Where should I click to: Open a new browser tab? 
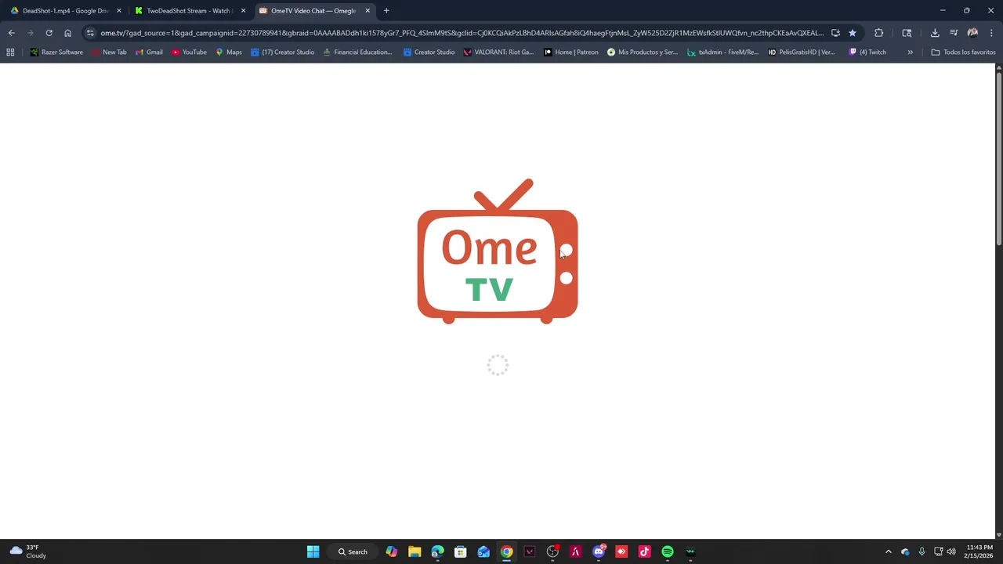click(386, 11)
